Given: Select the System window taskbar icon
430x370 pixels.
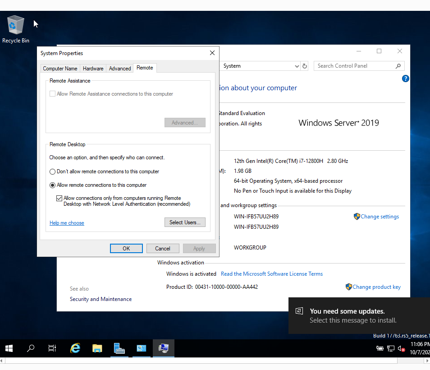Looking at the screenshot, I should coord(164,348).
